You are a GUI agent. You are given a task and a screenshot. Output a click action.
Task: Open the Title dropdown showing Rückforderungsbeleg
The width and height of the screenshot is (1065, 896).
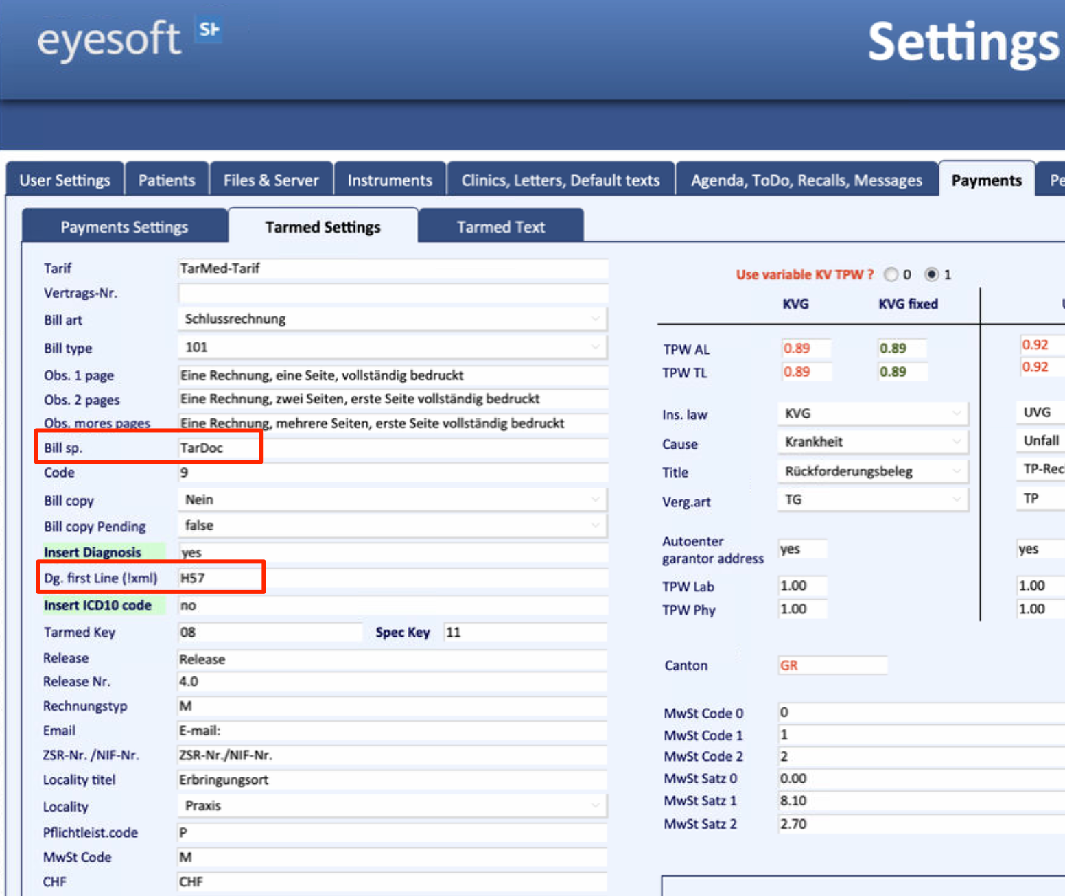(x=872, y=471)
